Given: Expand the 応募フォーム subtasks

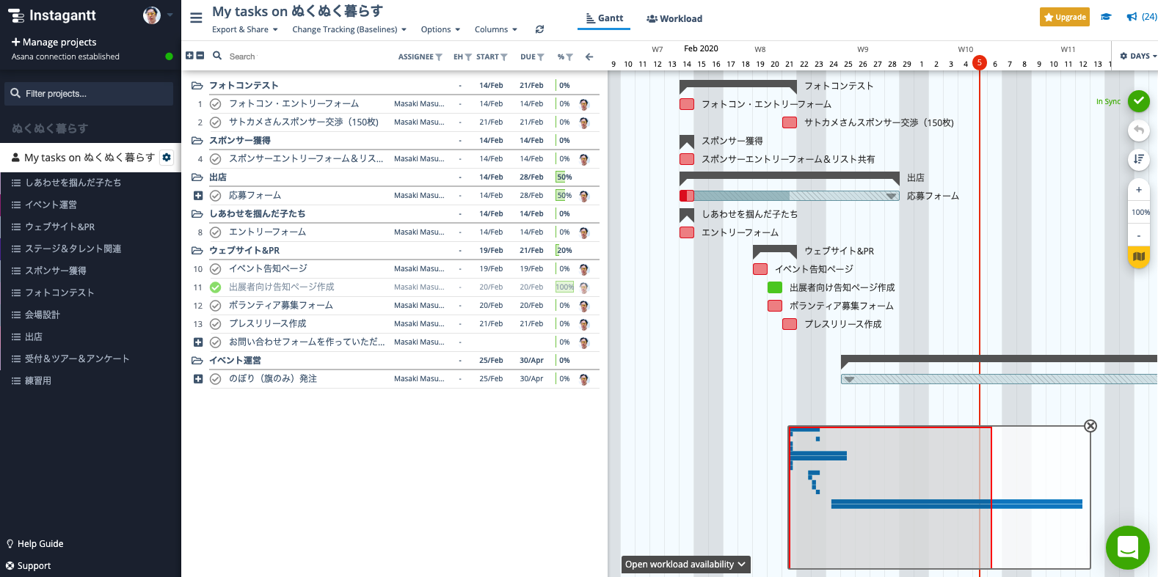Looking at the screenshot, I should (x=198, y=196).
